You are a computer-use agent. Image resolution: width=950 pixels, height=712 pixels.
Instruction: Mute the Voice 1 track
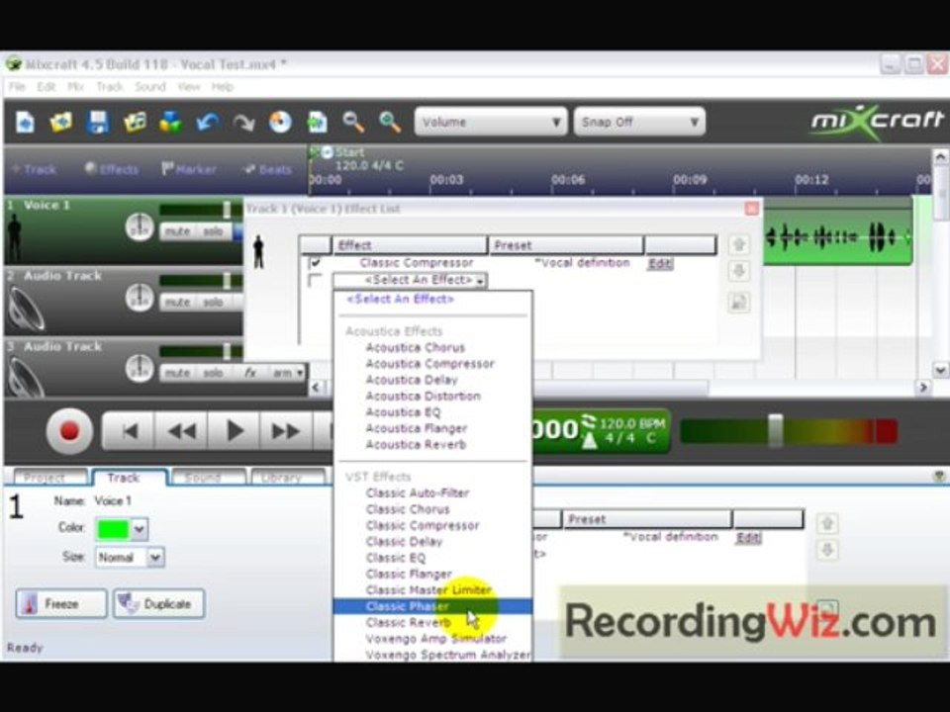177,231
